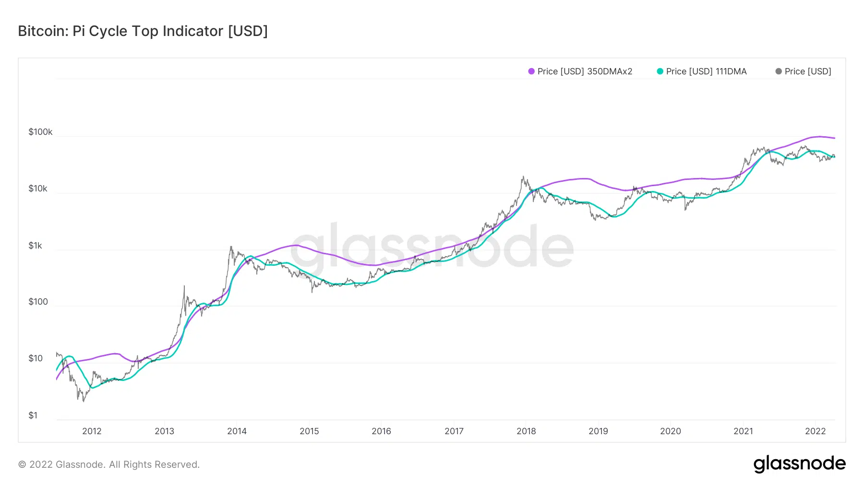Click the teal 111DMA legend dot
Image resolution: width=864 pixels, height=486 pixels.
pyautogui.click(x=660, y=71)
